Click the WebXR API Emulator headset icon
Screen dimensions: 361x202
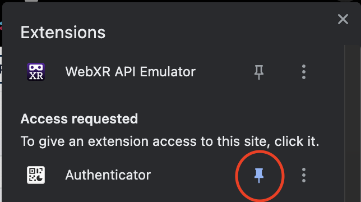[36, 72]
